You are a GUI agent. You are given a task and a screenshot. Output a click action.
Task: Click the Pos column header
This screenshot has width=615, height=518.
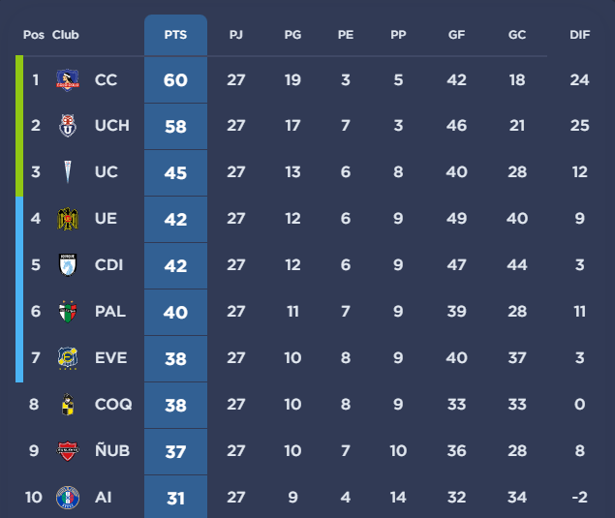point(34,35)
